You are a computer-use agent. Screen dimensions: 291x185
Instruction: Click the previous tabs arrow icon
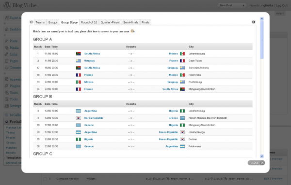[32, 22]
